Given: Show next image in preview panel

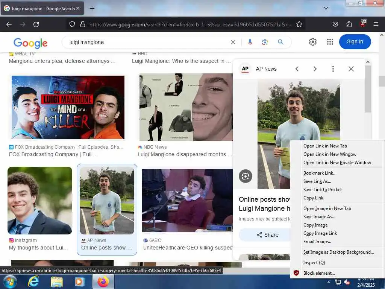Looking at the screenshot, I should pos(315,69).
